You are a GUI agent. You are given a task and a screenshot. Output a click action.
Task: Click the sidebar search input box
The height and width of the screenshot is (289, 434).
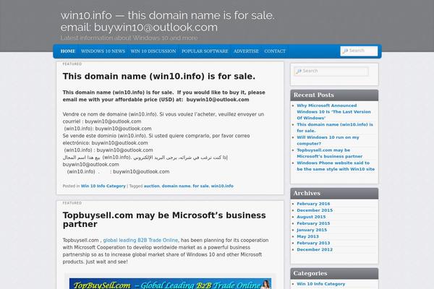click(x=331, y=71)
